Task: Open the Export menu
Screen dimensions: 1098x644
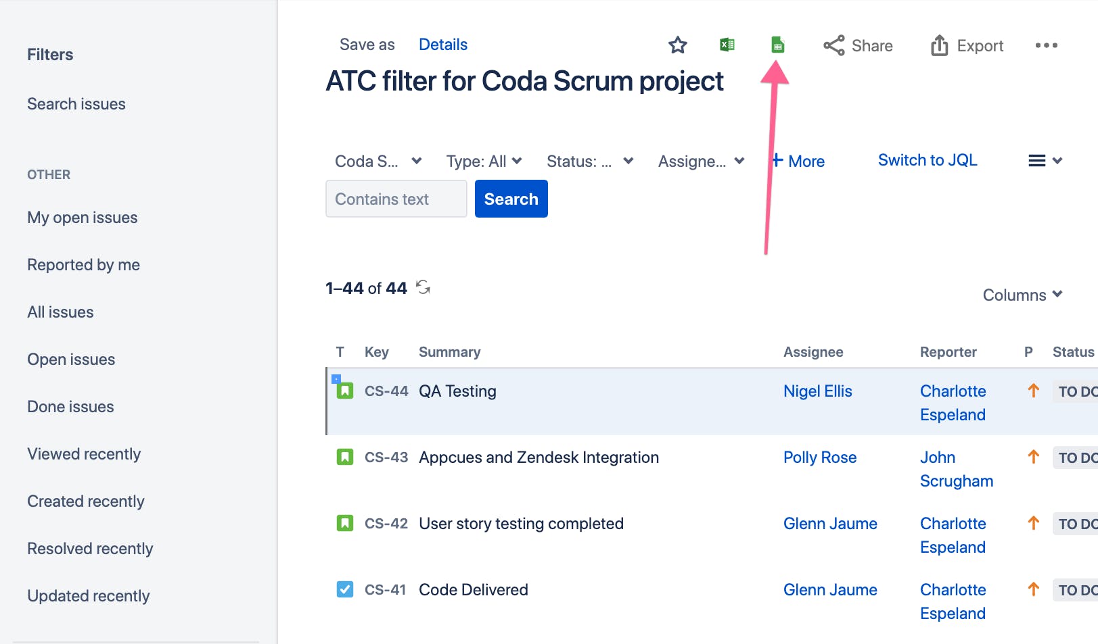Action: pos(966,46)
